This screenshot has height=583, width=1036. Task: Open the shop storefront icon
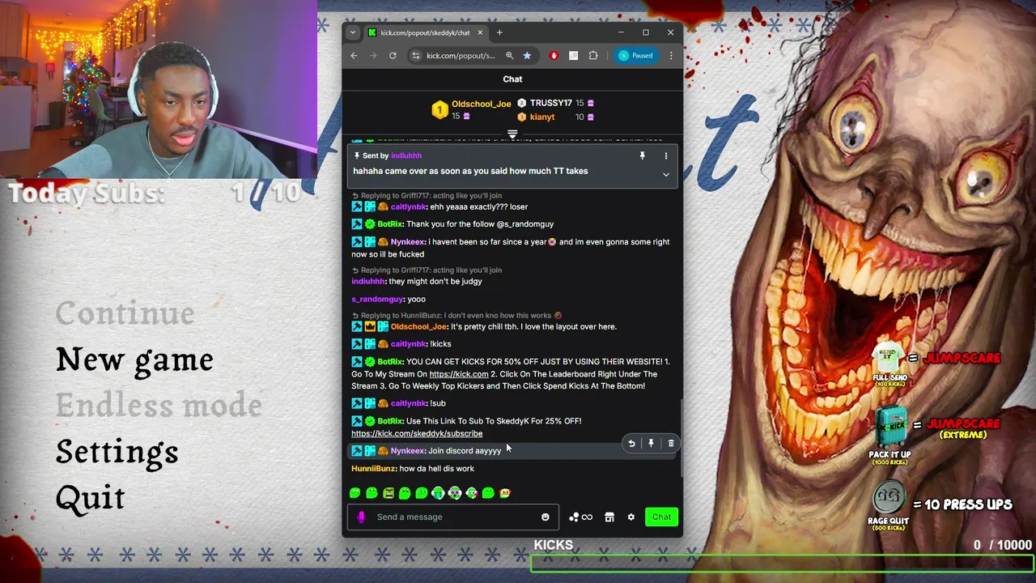click(609, 517)
